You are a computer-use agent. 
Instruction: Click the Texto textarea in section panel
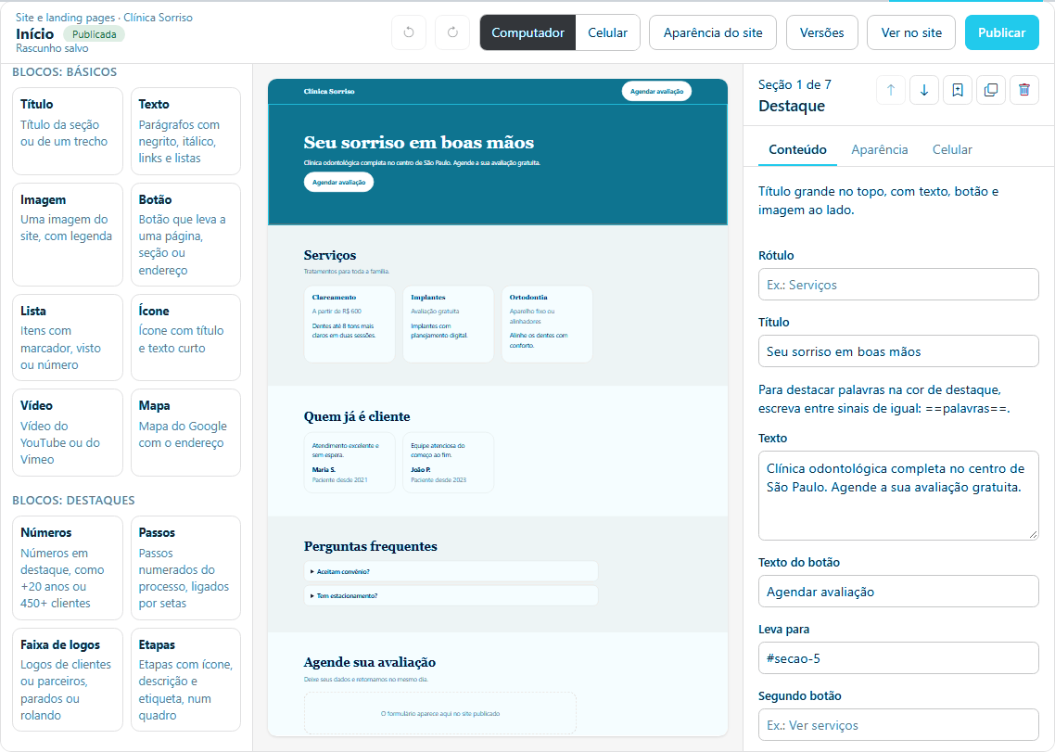click(x=898, y=495)
